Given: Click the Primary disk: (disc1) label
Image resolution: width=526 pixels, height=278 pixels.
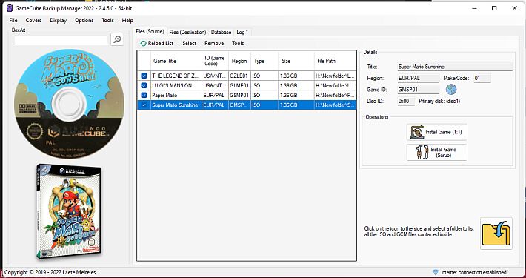Looking at the screenshot, I should tap(439, 101).
